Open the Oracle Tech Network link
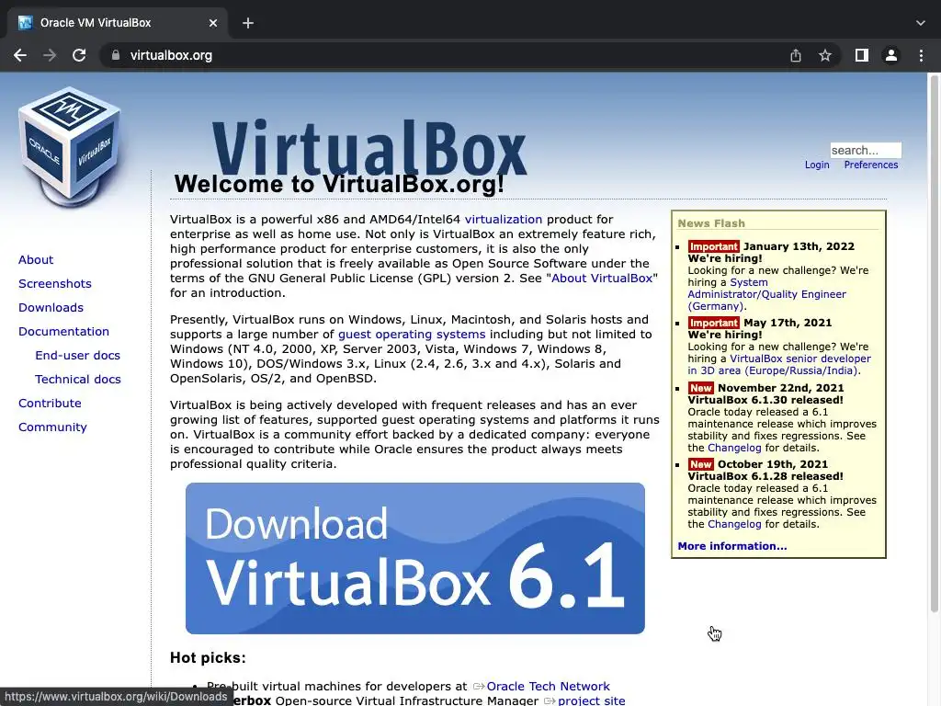941x706 pixels. coord(548,686)
